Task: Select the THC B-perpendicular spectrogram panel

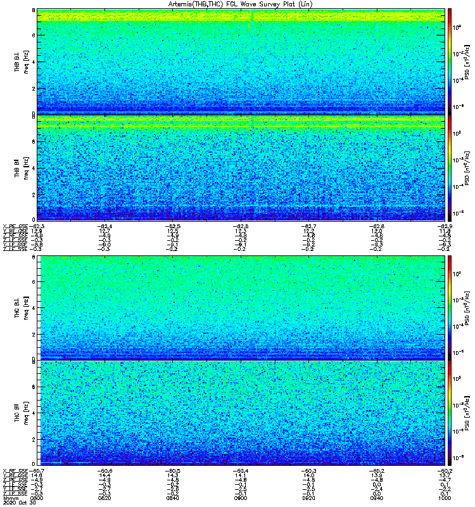Action: (x=241, y=307)
